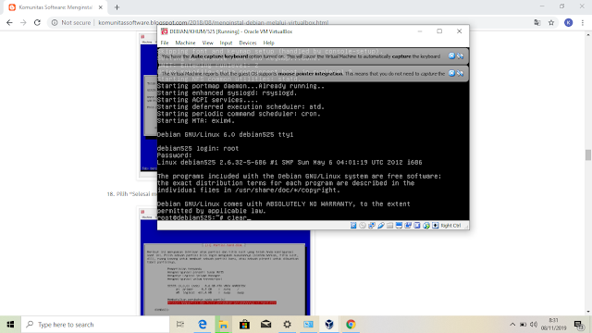Click the translate page icon in Chrome

coord(537,22)
